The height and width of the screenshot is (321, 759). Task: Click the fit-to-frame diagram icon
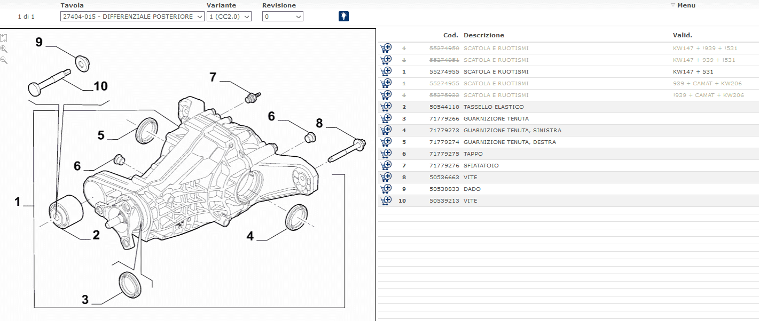pyautogui.click(x=4, y=38)
